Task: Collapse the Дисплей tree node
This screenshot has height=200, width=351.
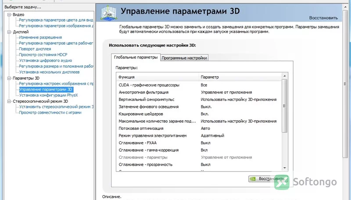Action: tap(9, 32)
